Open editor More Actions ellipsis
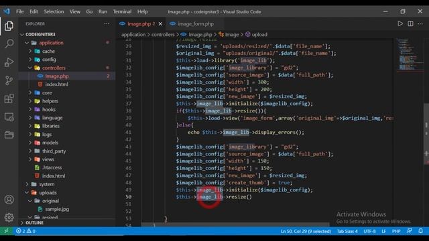429x241 pixels. pos(420,24)
